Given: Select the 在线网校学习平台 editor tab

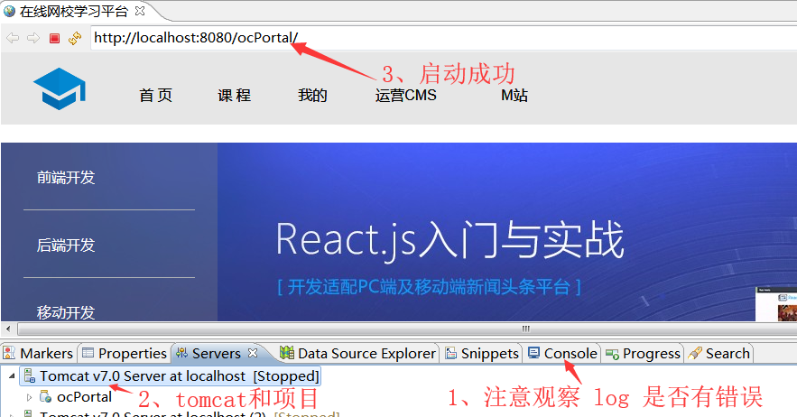Looking at the screenshot, I should click(x=74, y=11).
